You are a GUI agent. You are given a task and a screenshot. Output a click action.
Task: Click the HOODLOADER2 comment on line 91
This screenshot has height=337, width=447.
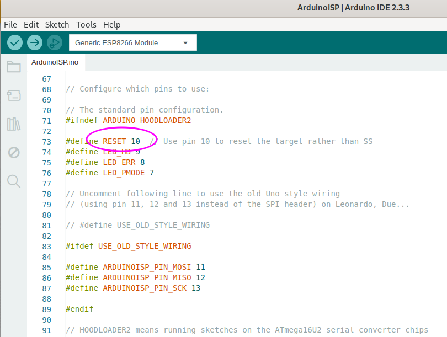click(247, 330)
